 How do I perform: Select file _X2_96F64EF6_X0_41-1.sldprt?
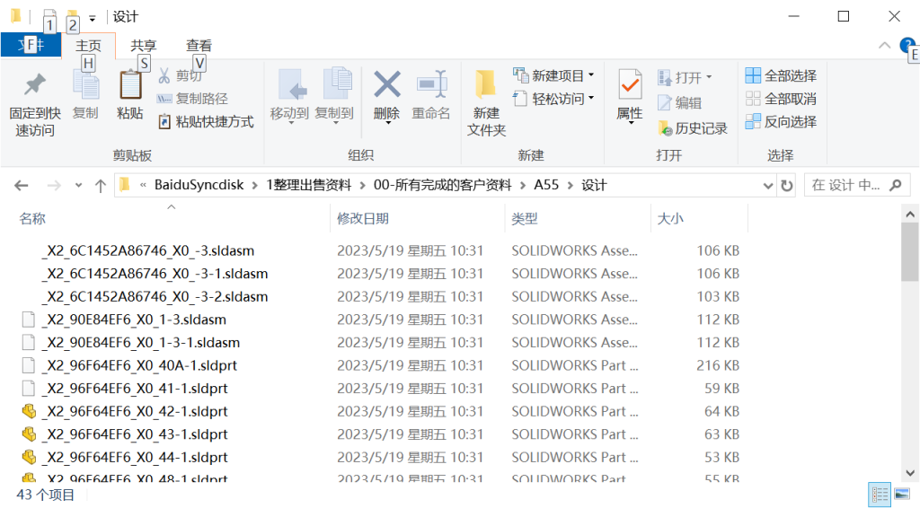pos(135,388)
